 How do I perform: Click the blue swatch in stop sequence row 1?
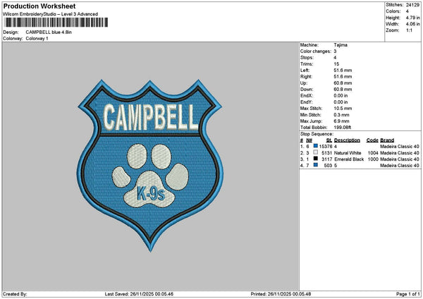point(315,146)
